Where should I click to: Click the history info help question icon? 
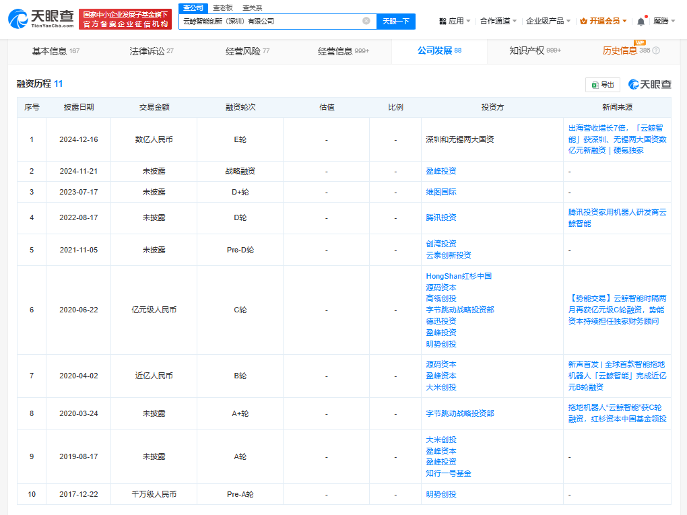656,50
